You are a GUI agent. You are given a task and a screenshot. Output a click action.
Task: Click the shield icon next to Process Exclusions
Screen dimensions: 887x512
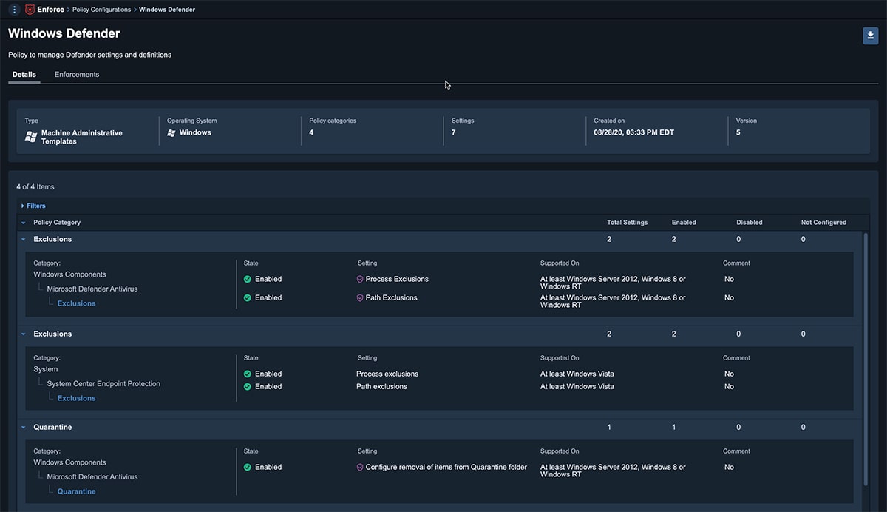360,280
